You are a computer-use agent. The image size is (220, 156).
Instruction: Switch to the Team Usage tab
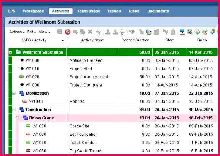89,11
